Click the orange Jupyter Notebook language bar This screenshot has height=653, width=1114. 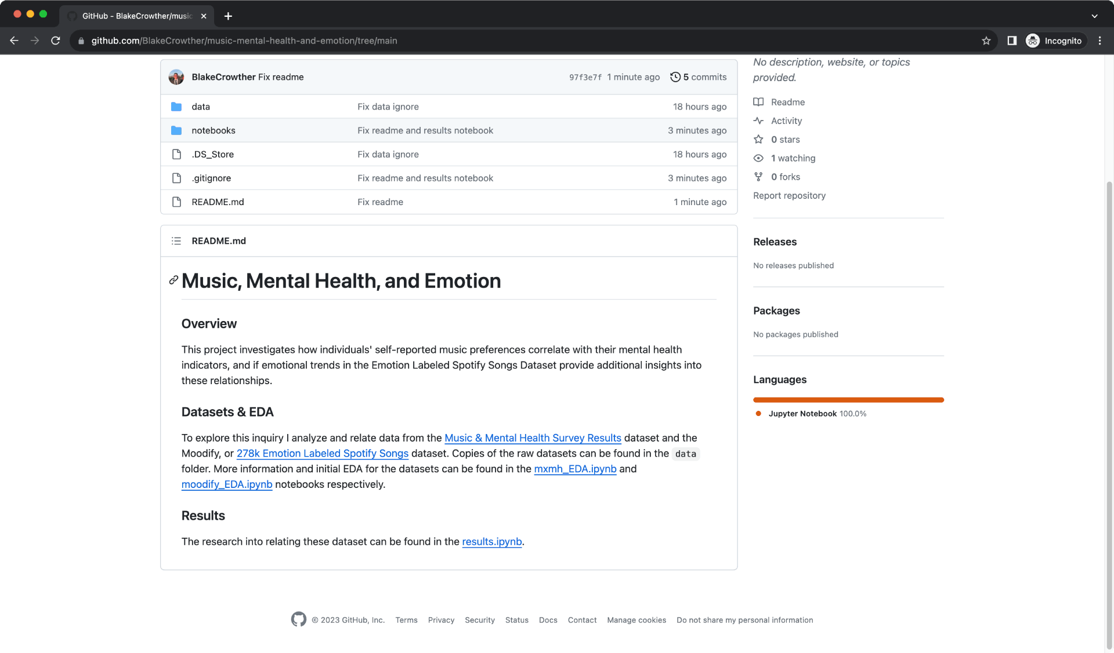pyautogui.click(x=848, y=400)
